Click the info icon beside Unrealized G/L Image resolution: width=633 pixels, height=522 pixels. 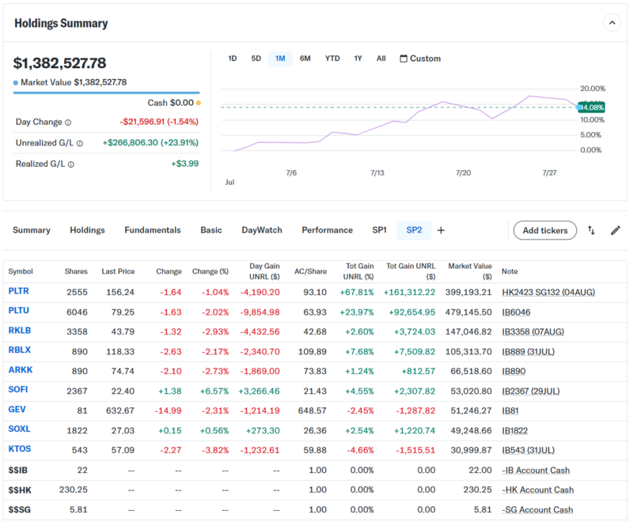coord(80,143)
